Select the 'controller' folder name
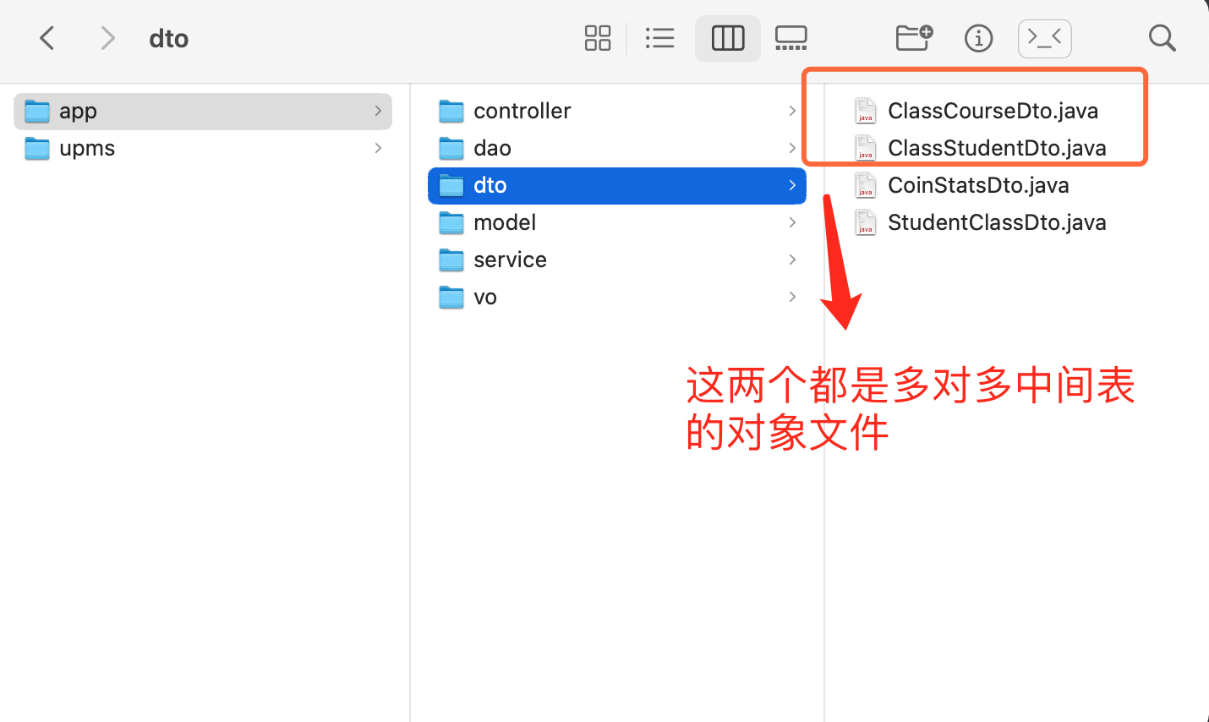Image resolution: width=1209 pixels, height=722 pixels. click(x=522, y=111)
